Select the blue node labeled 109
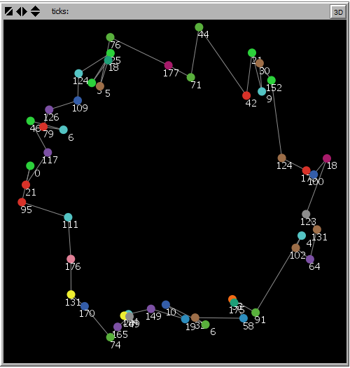The width and height of the screenshot is (350, 368). (78, 100)
